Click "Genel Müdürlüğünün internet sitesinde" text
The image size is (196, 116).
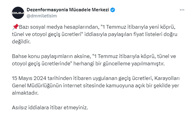coord(58,86)
